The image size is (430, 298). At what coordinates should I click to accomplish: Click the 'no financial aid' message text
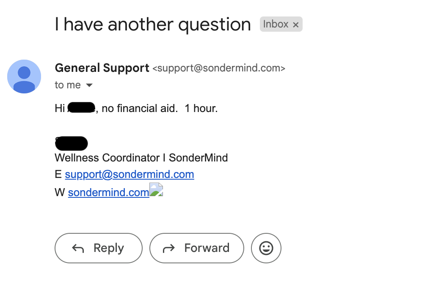[x=139, y=108]
